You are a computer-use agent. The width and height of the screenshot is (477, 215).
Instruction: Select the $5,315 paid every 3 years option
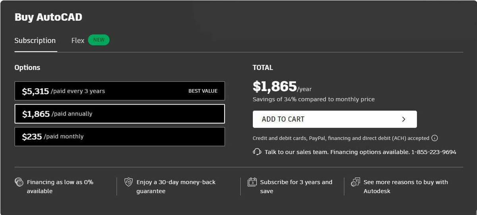point(120,91)
